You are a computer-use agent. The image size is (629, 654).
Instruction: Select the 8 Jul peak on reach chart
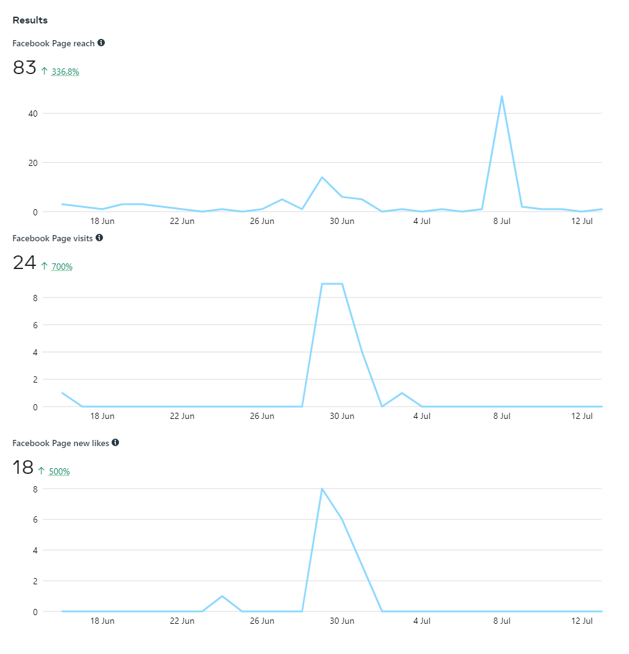(x=502, y=96)
